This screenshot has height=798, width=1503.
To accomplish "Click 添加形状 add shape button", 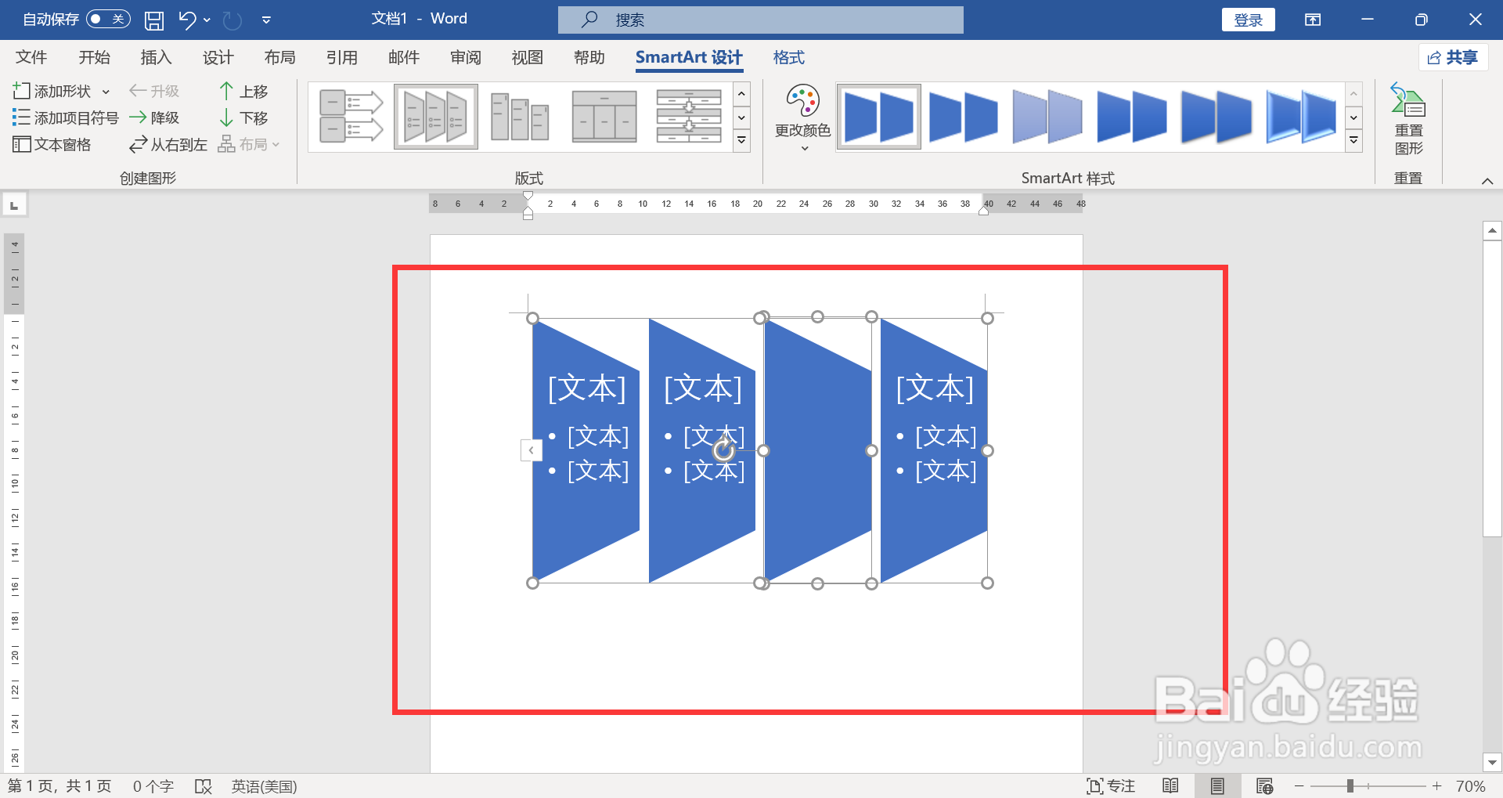I will [52, 91].
